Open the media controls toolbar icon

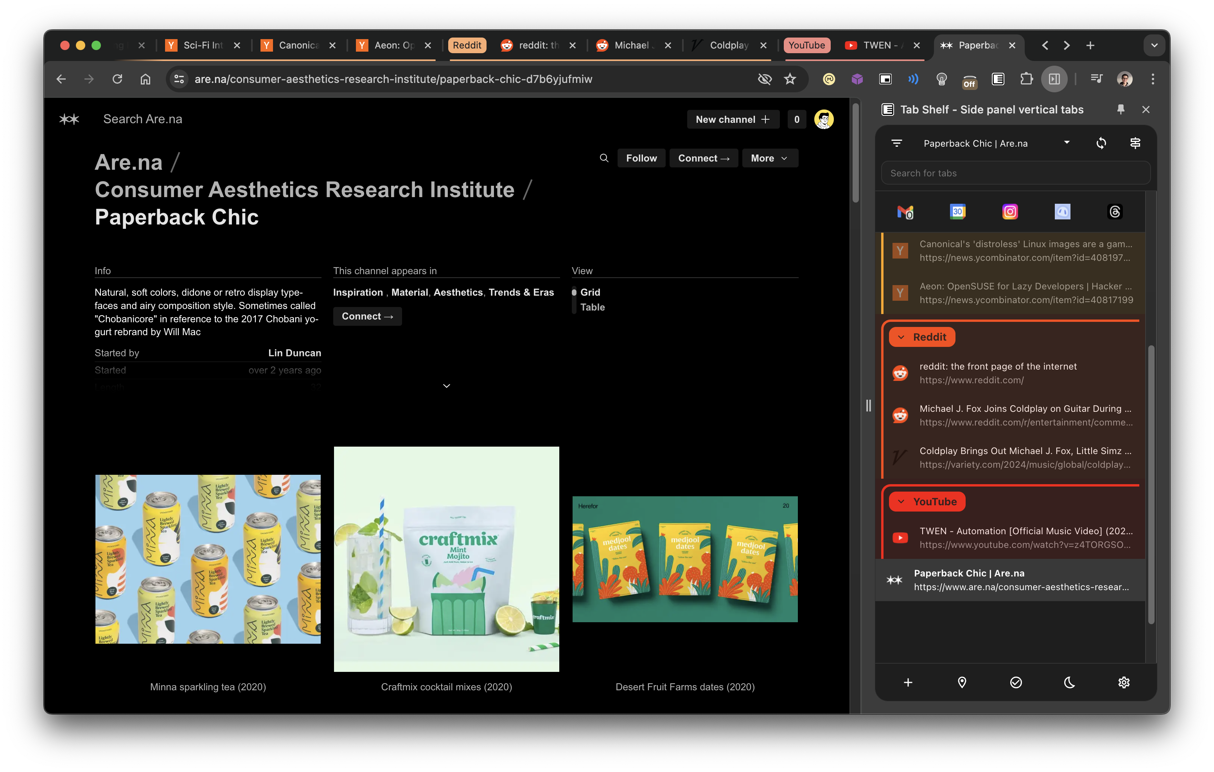point(1096,79)
